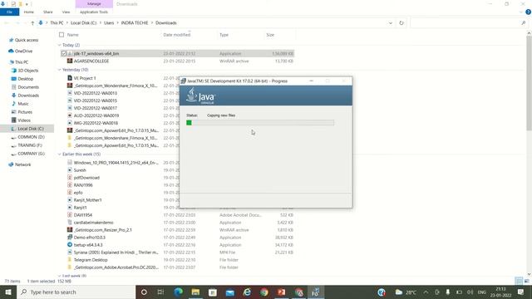Collapse the Yesterday (10) group

pos(60,70)
